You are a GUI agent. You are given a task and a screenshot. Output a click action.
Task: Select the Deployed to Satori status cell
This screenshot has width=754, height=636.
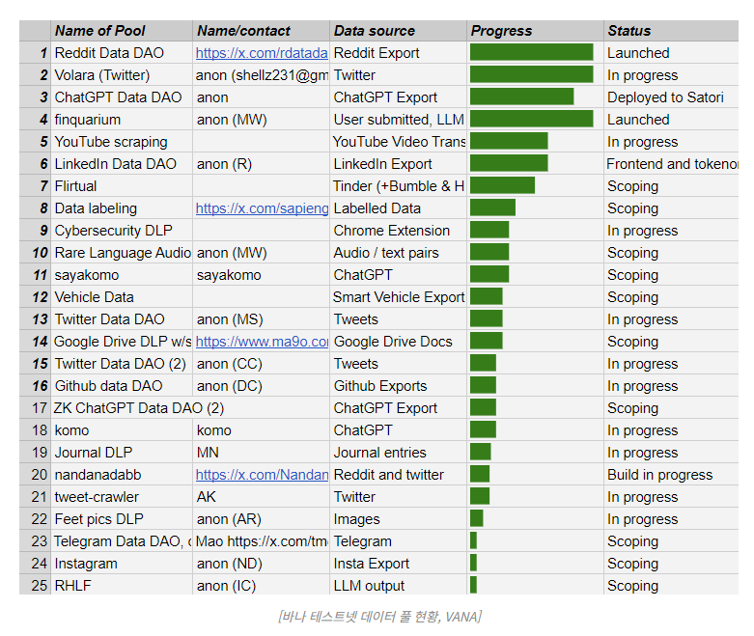point(667,97)
